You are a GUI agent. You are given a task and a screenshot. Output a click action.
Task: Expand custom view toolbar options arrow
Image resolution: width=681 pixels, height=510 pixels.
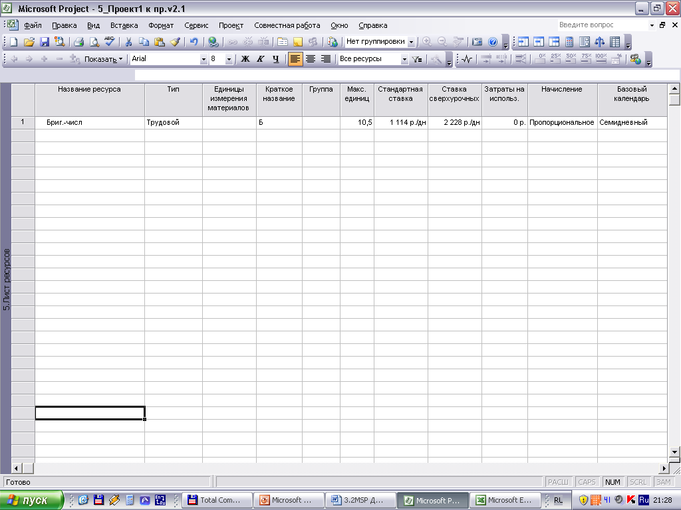tap(628, 42)
